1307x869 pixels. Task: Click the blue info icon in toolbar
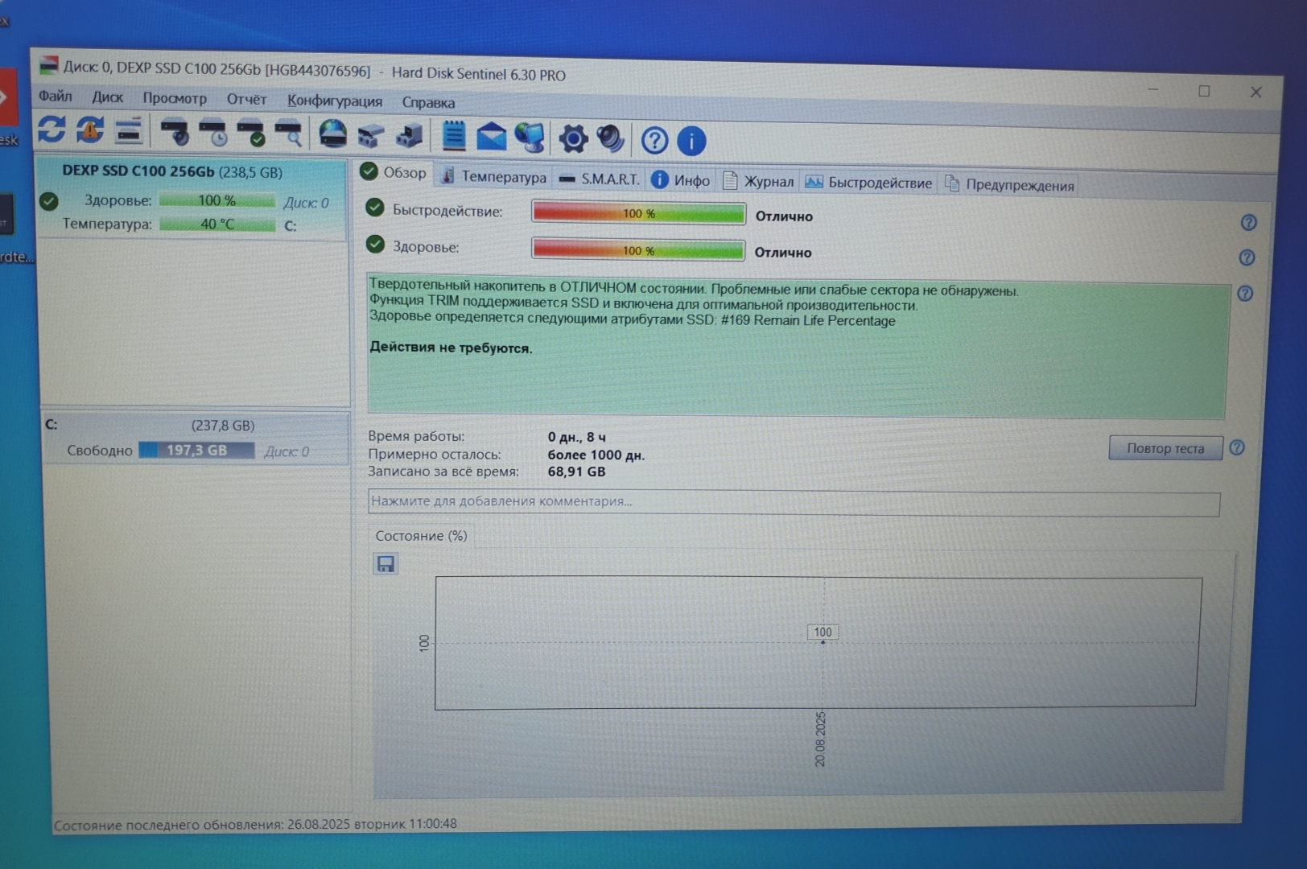tap(691, 142)
